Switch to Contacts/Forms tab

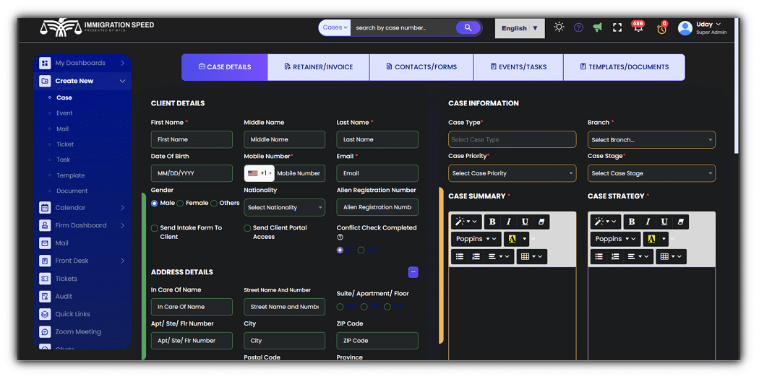tap(421, 67)
